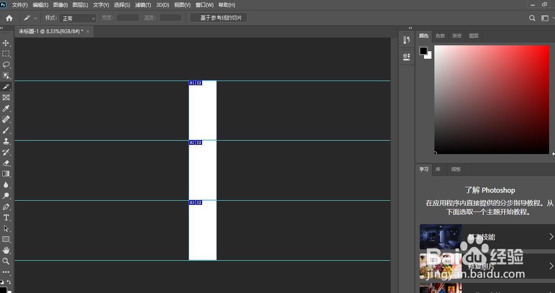Click the foreground color swatch in Color panel
This screenshot has width=555, height=293.
[423, 51]
